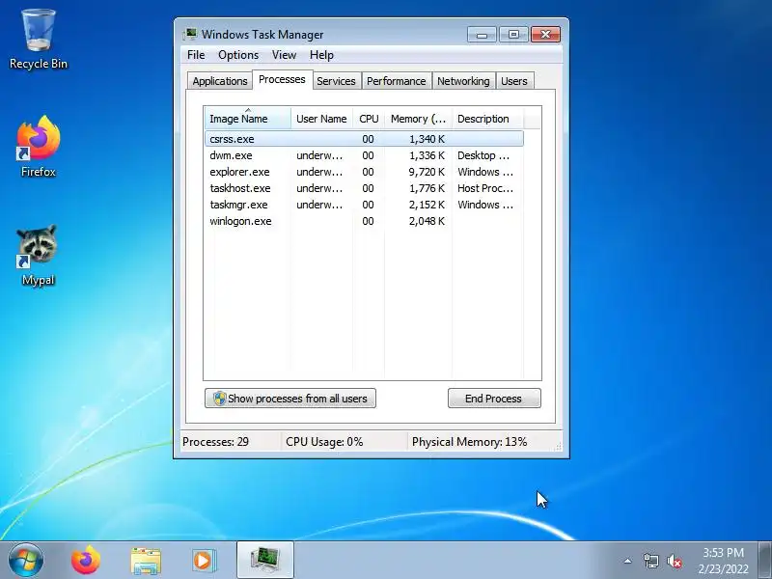
Task: Sort by Memory column header
Action: click(418, 119)
